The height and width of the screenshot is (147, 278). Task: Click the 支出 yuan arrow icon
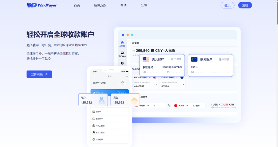134,101
